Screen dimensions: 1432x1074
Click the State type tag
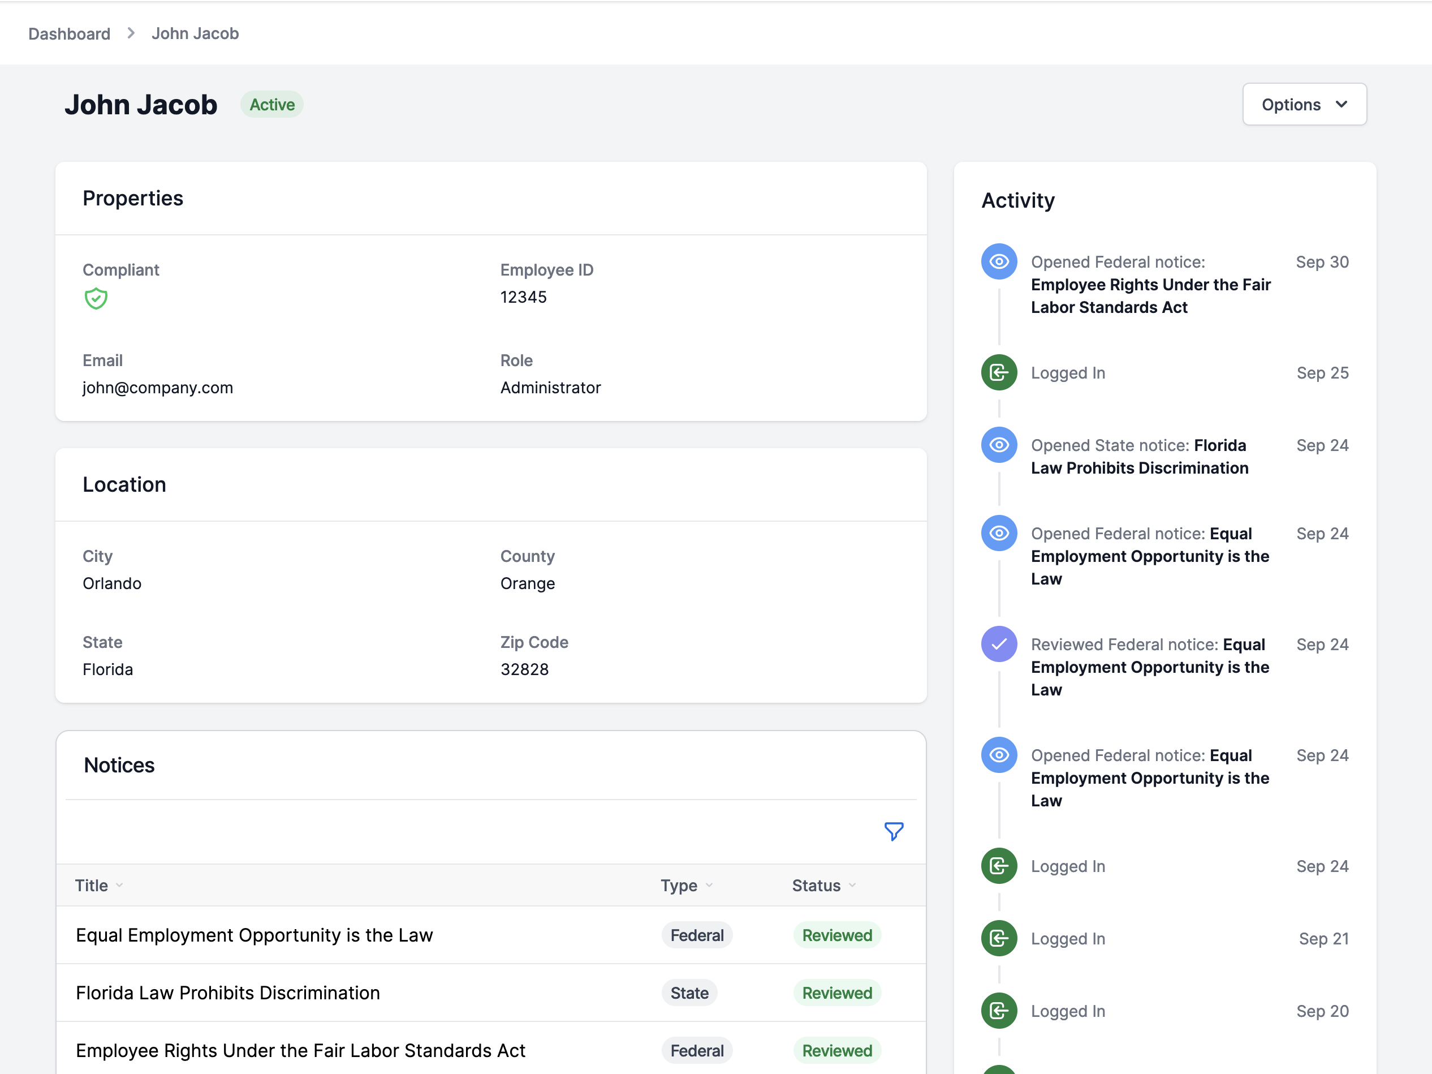[689, 993]
